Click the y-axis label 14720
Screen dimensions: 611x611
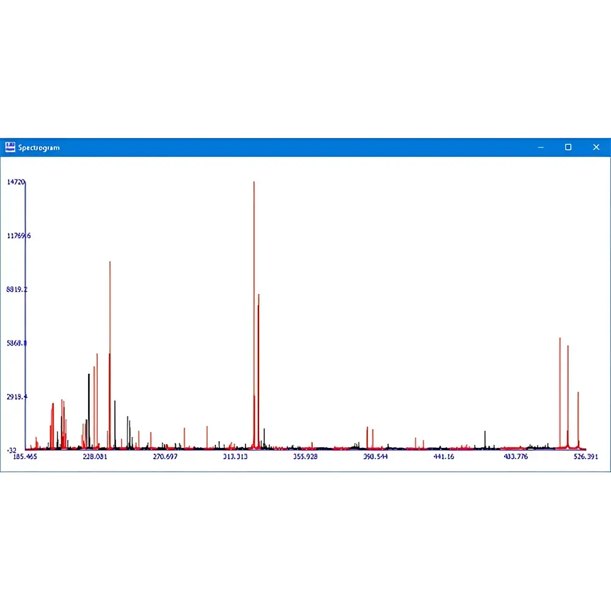pyautogui.click(x=15, y=182)
